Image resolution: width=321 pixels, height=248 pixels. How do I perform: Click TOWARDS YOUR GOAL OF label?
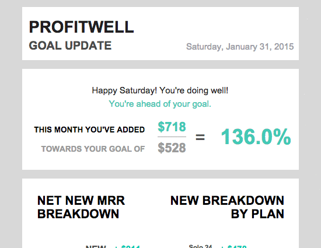pyautogui.click(x=93, y=149)
